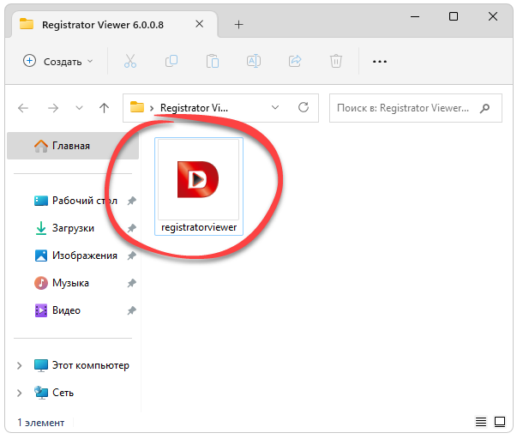Image resolution: width=517 pixels, height=439 pixels.
Task: Open the registratorviewer application file
Action: [199, 186]
